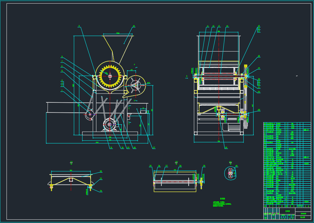Select part callout number 17

pyautogui.click(x=259, y=31)
